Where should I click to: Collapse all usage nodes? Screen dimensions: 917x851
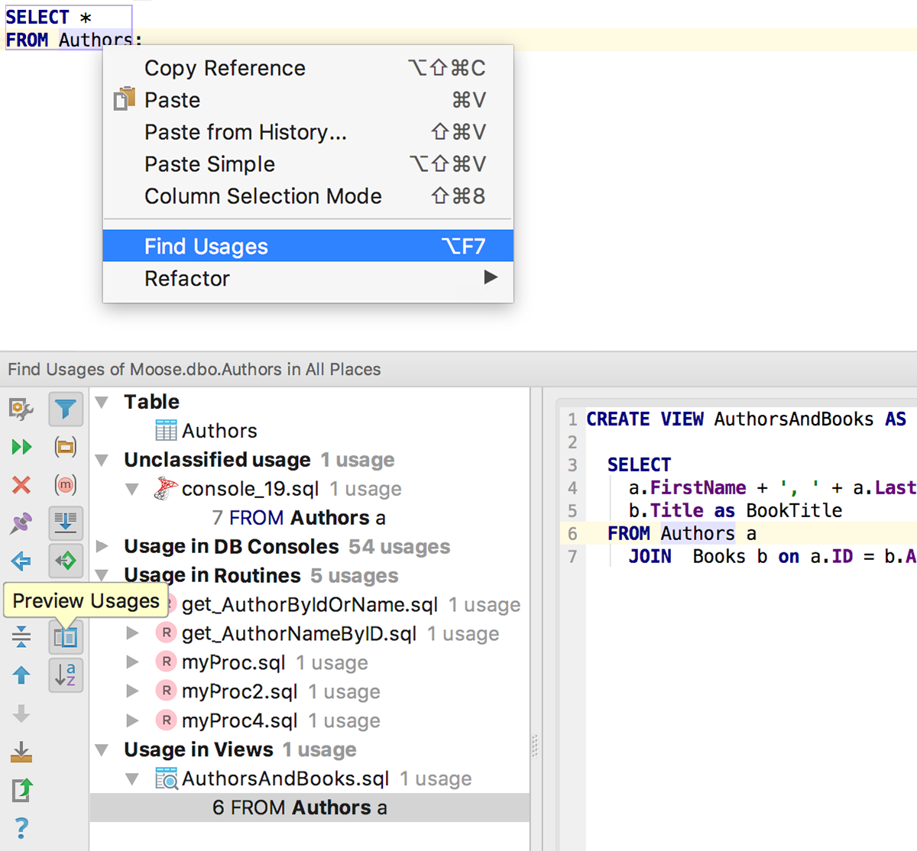(21, 636)
